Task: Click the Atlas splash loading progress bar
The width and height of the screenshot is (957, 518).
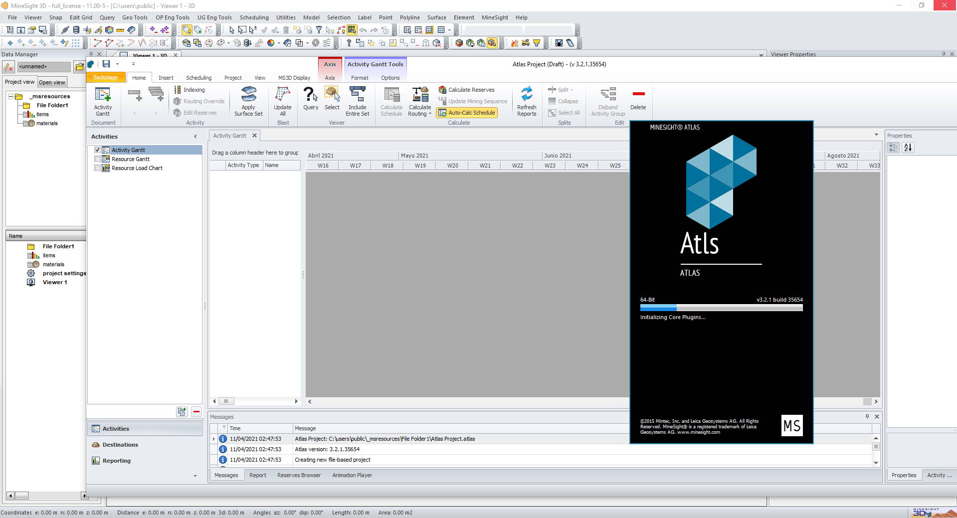Action: pyautogui.click(x=721, y=308)
